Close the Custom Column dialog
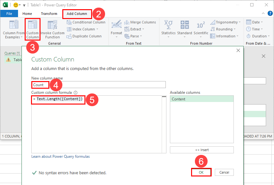This screenshot has width=274, height=185. point(238,50)
